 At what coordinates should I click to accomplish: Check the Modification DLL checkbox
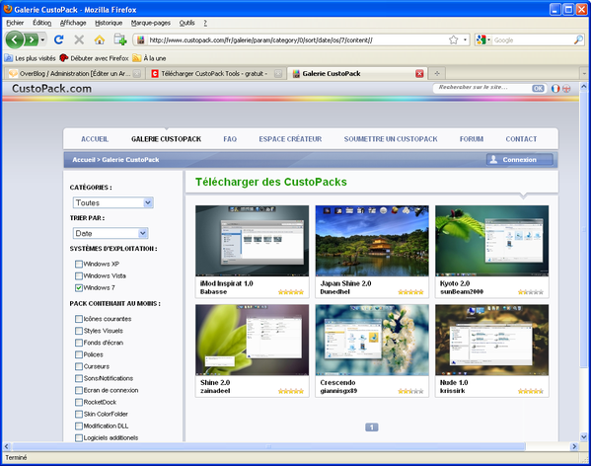tap(79, 426)
